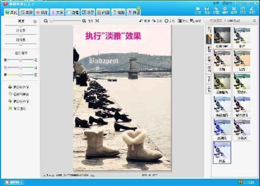The image size is (260, 186).
Task: Click the undo arrow in the toolbar
Action: (x=141, y=21)
